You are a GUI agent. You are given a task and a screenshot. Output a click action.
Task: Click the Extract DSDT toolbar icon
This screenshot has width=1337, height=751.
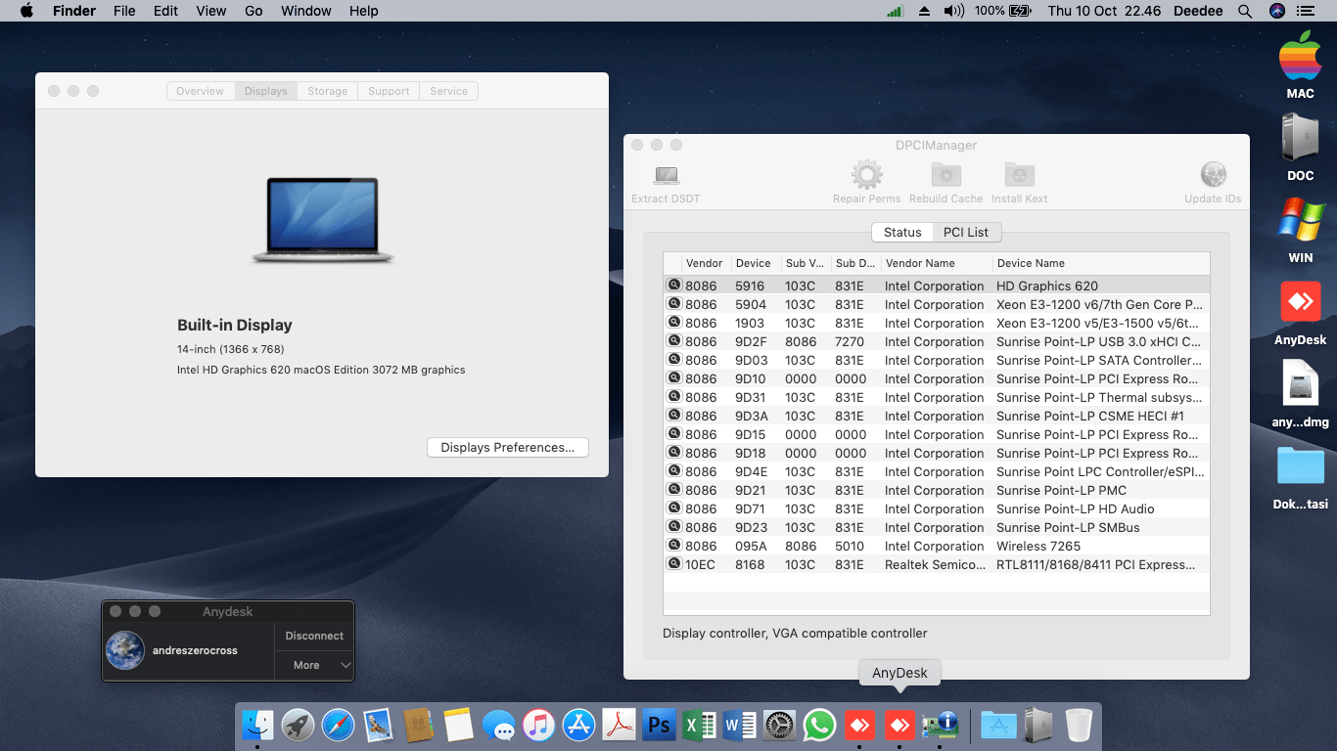click(x=667, y=177)
